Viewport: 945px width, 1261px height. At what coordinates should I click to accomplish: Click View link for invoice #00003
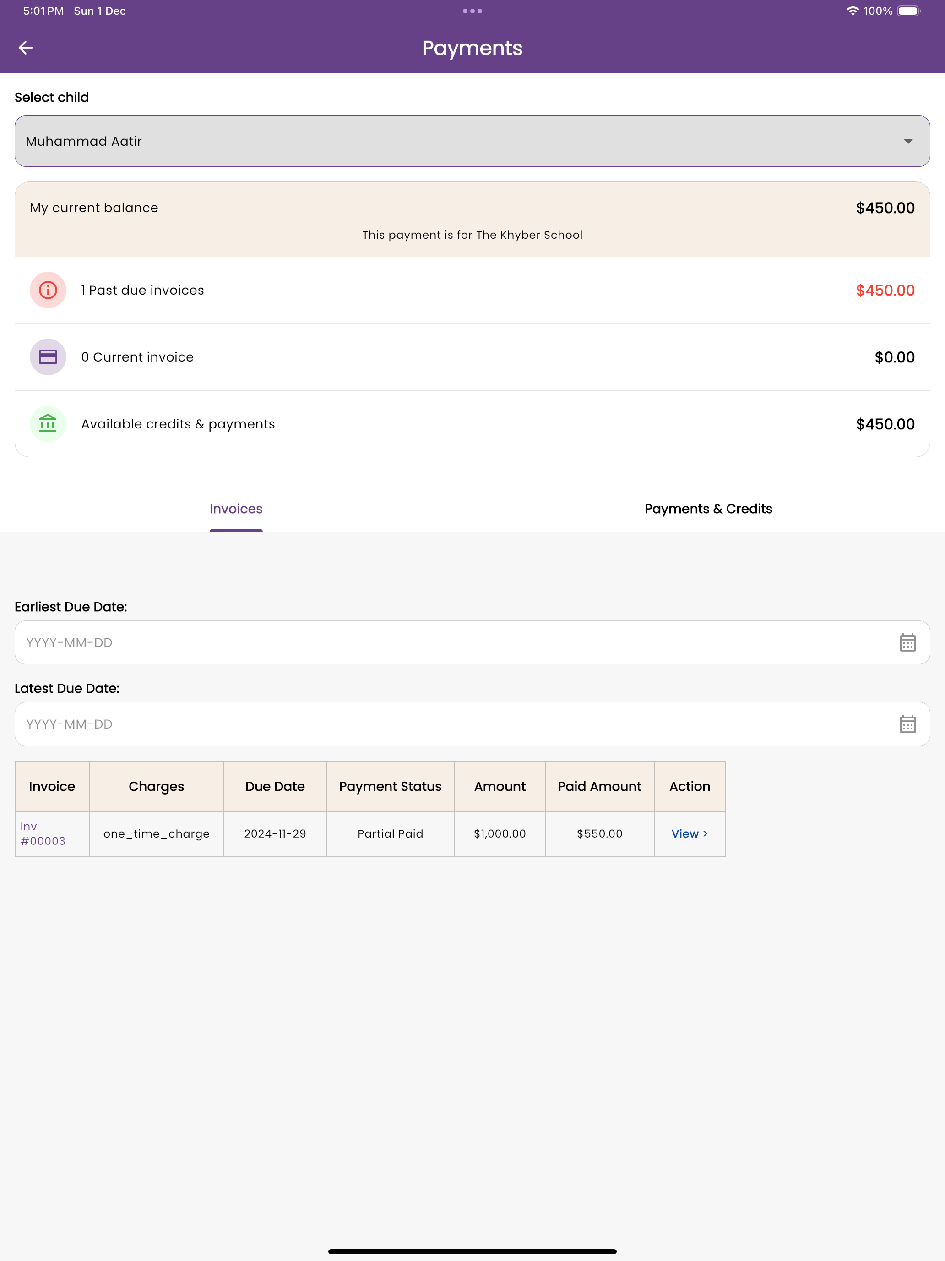689,833
